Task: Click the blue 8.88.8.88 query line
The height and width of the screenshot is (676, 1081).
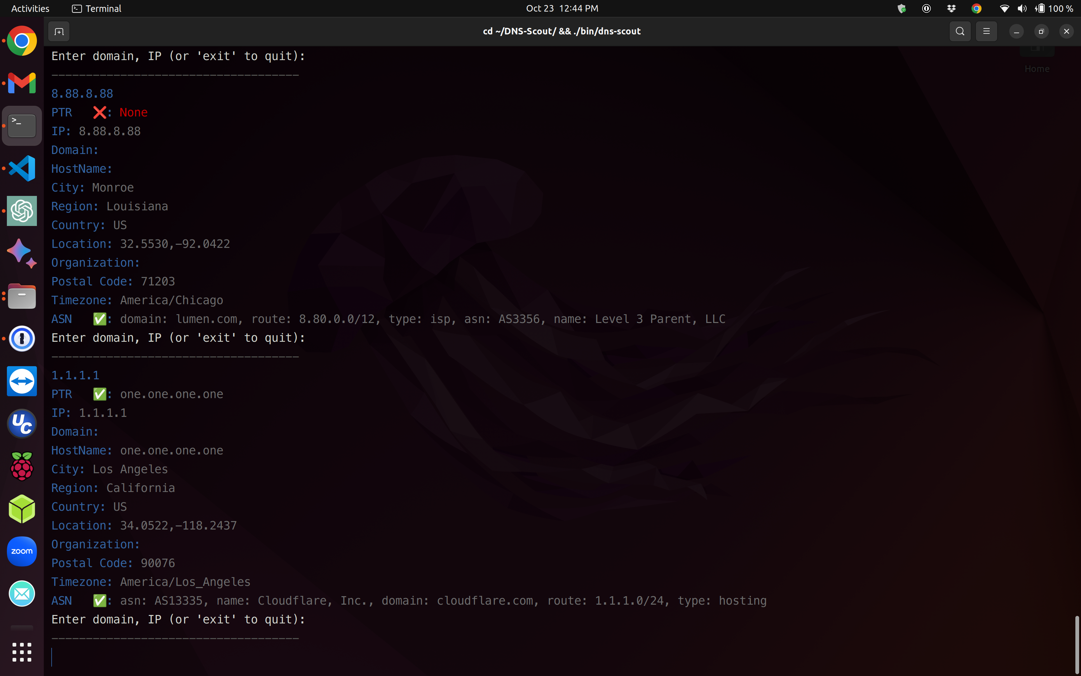Action: 82,94
